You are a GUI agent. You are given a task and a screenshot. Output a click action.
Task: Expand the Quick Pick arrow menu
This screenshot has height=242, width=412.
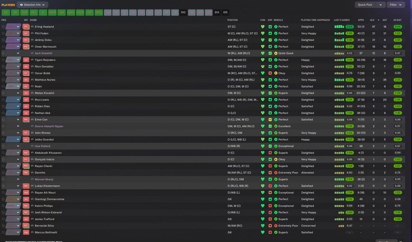pyautogui.click(x=381, y=5)
